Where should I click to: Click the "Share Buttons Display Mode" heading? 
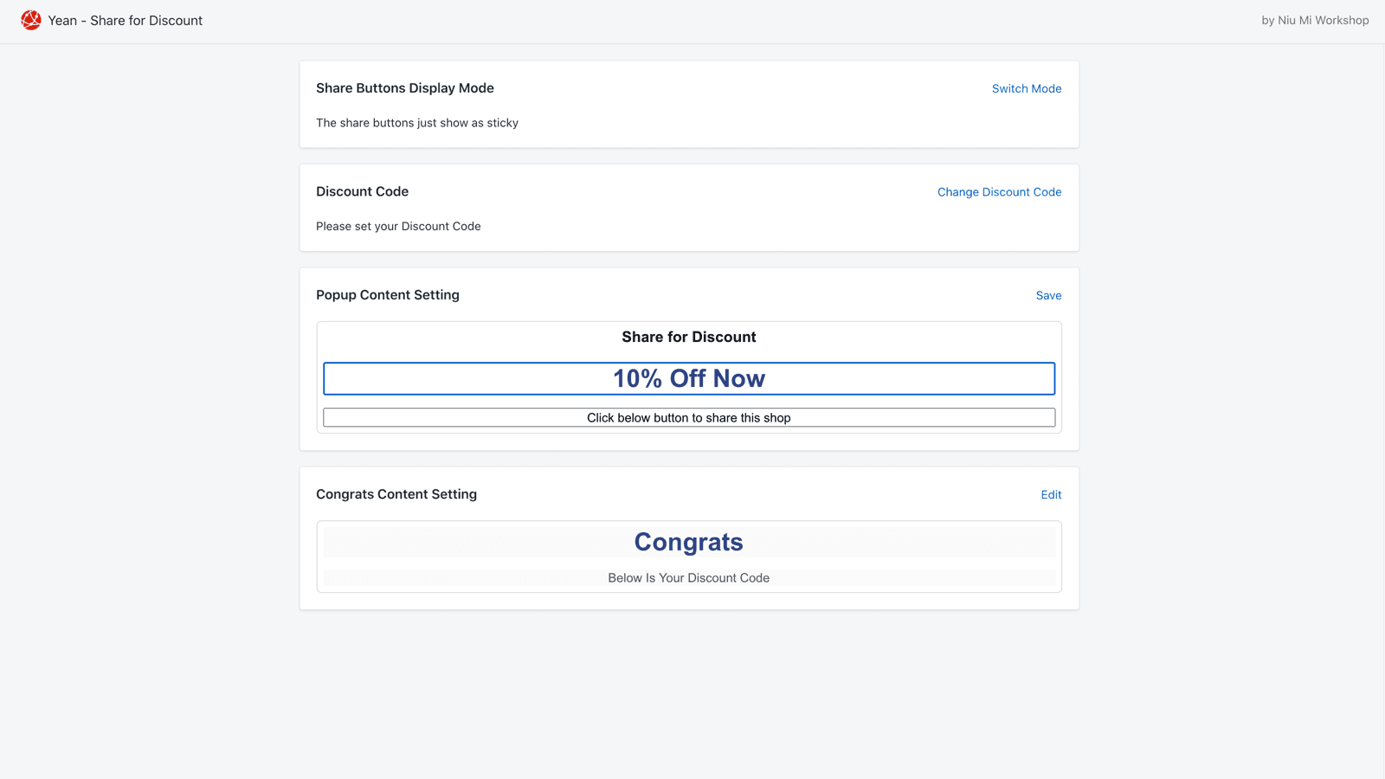pyautogui.click(x=405, y=88)
